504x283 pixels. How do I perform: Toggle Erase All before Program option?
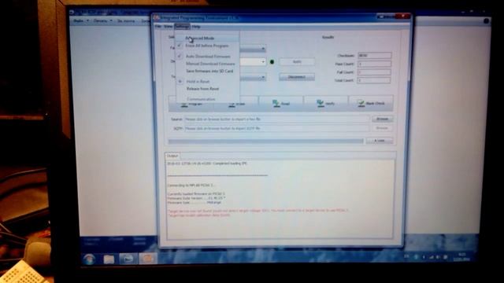(x=207, y=46)
